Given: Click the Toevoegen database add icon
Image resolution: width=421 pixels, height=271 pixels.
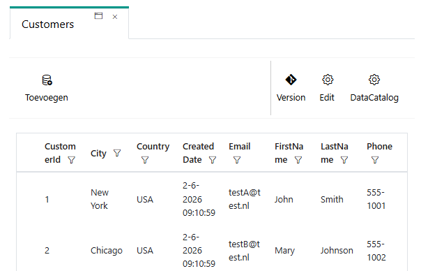Looking at the screenshot, I should tap(47, 80).
